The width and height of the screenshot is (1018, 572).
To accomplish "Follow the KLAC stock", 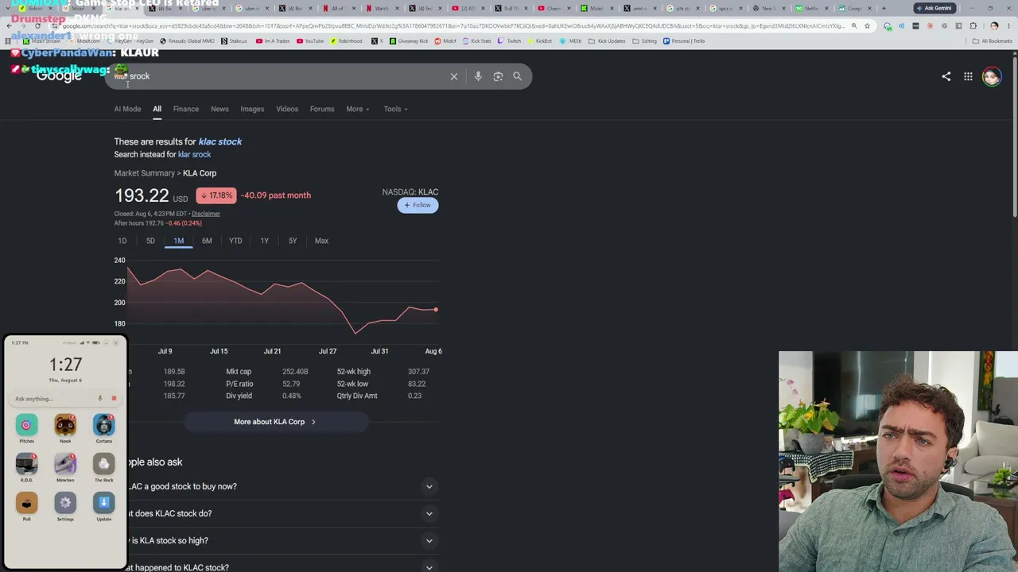I will [x=418, y=205].
